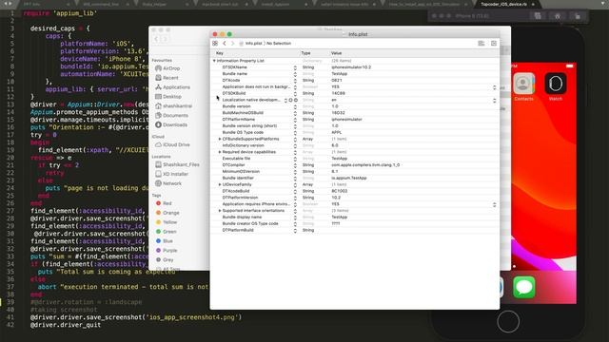609x342 pixels.
Task: Open key stepper of the DTSDKName row
Action: point(295,67)
